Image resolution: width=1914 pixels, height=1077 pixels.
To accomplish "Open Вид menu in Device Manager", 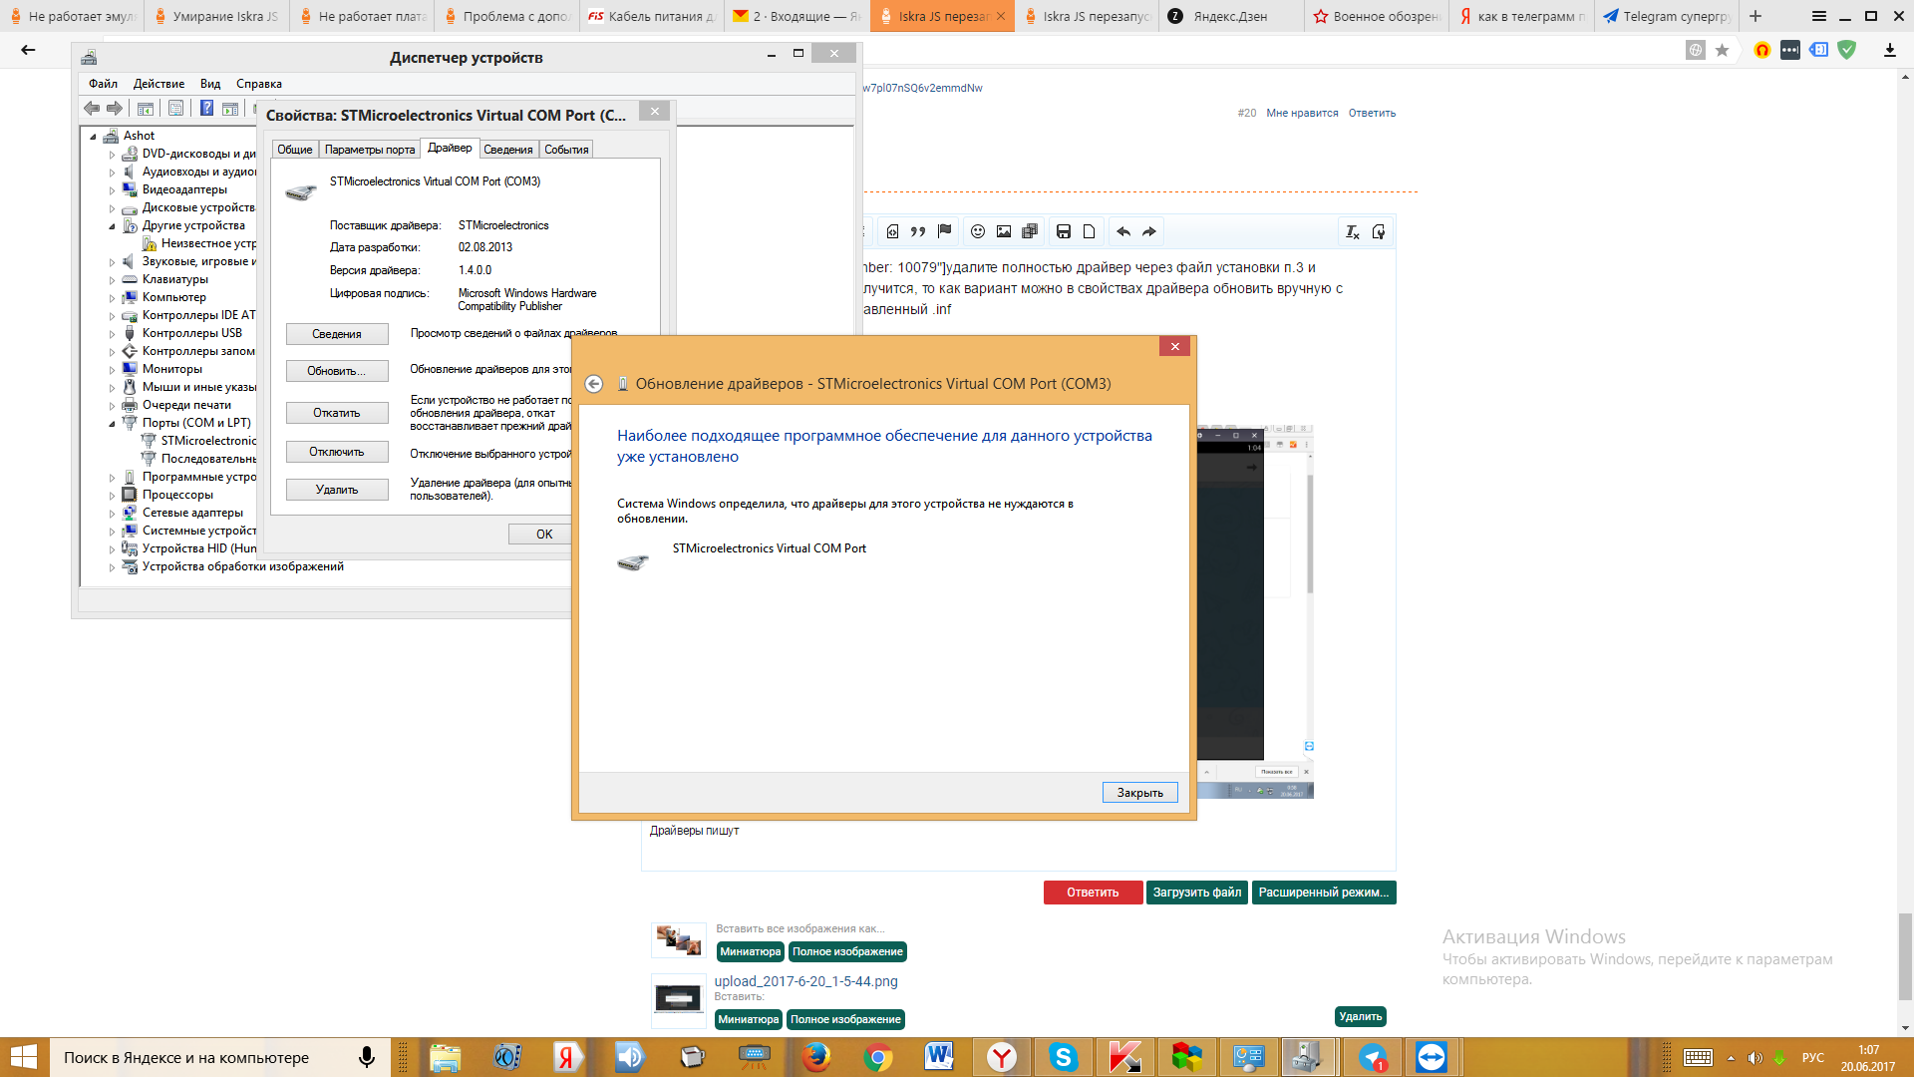I will 210,84.
